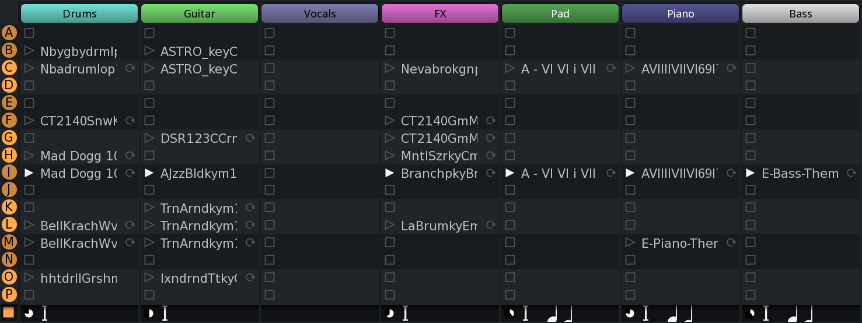Trigger the Mad Dogg clip play arrow in row H
The height and width of the screenshot is (323, 862).
click(29, 156)
